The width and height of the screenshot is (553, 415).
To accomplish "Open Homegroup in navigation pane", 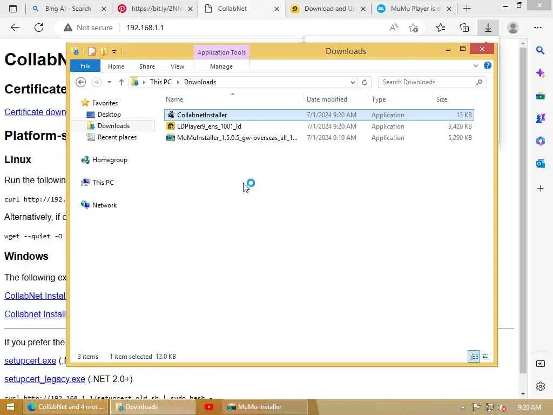I will point(109,160).
